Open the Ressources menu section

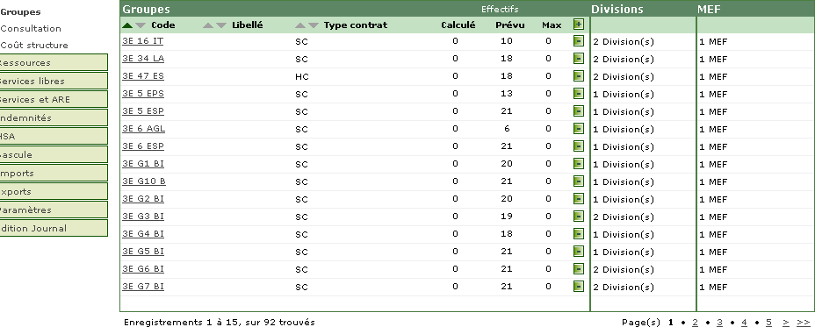[53, 62]
